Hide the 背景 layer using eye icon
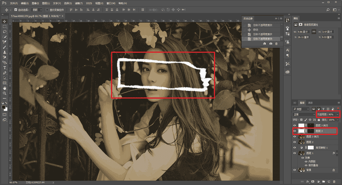 [x=294, y=170]
